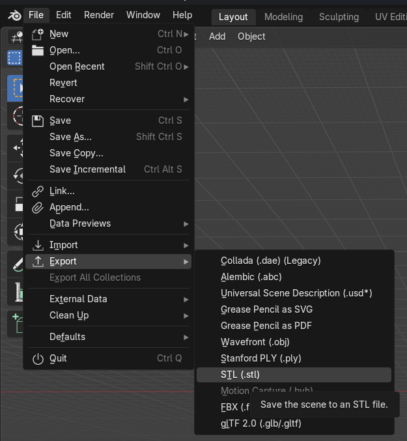Image resolution: width=407 pixels, height=441 pixels.
Task: Switch to the Layout workspace tab
Action: [x=233, y=17]
